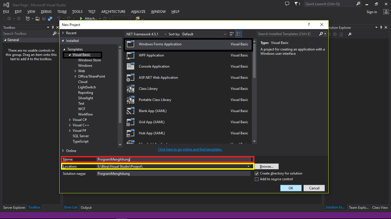Expand the Visual C# templates node

70,120
